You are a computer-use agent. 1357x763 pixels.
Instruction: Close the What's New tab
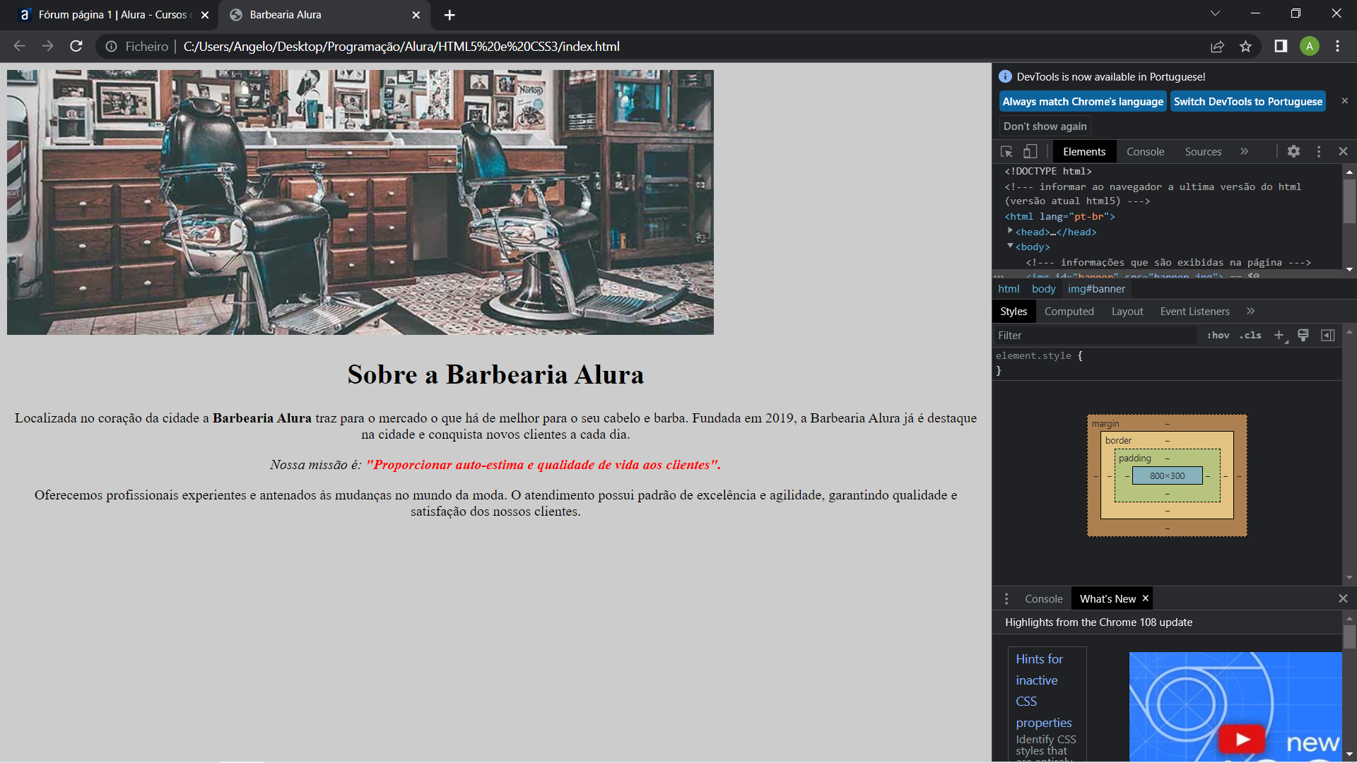coord(1145,598)
